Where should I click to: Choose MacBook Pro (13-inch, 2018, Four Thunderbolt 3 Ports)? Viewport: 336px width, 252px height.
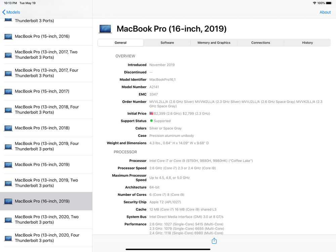pyautogui.click(x=46, y=110)
